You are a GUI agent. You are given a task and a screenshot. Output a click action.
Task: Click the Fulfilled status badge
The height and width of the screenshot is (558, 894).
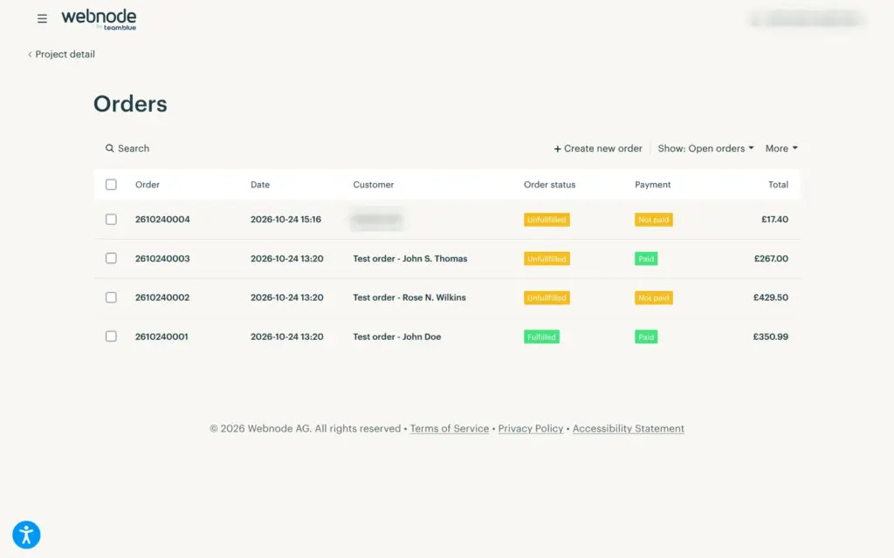click(541, 337)
